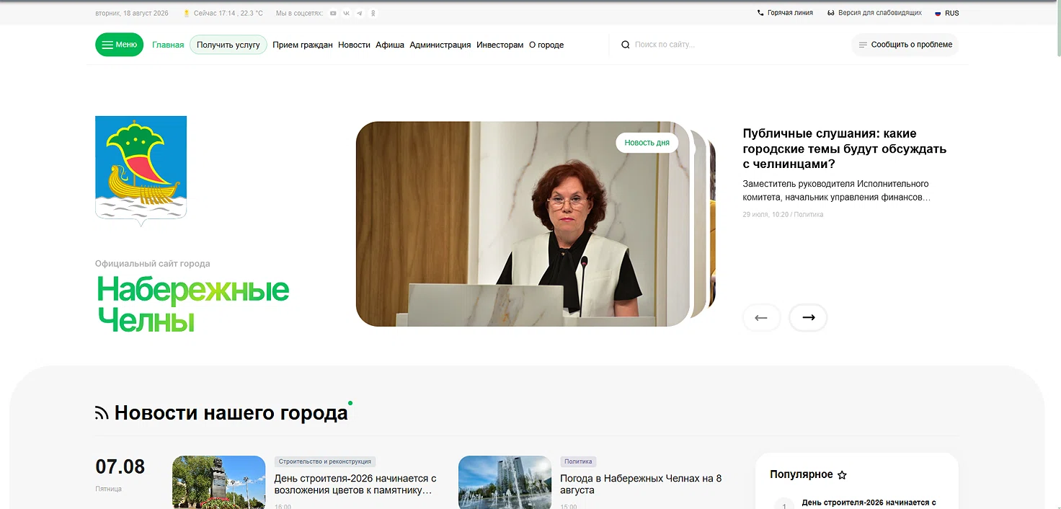Screen dimensions: 1061x509
Task: Click the Строительство и реконструкция category tag
Action: pos(325,461)
